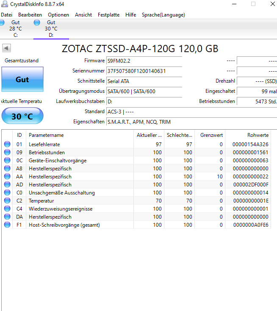Open the Datei menu
This screenshot has width=277, height=311.
coord(6,15)
